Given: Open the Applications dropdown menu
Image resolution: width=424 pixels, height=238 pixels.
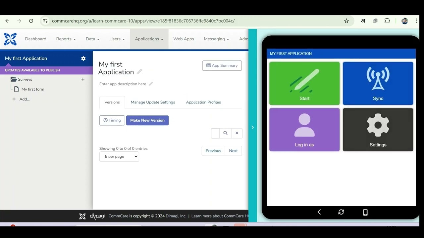Looking at the screenshot, I should tap(149, 39).
